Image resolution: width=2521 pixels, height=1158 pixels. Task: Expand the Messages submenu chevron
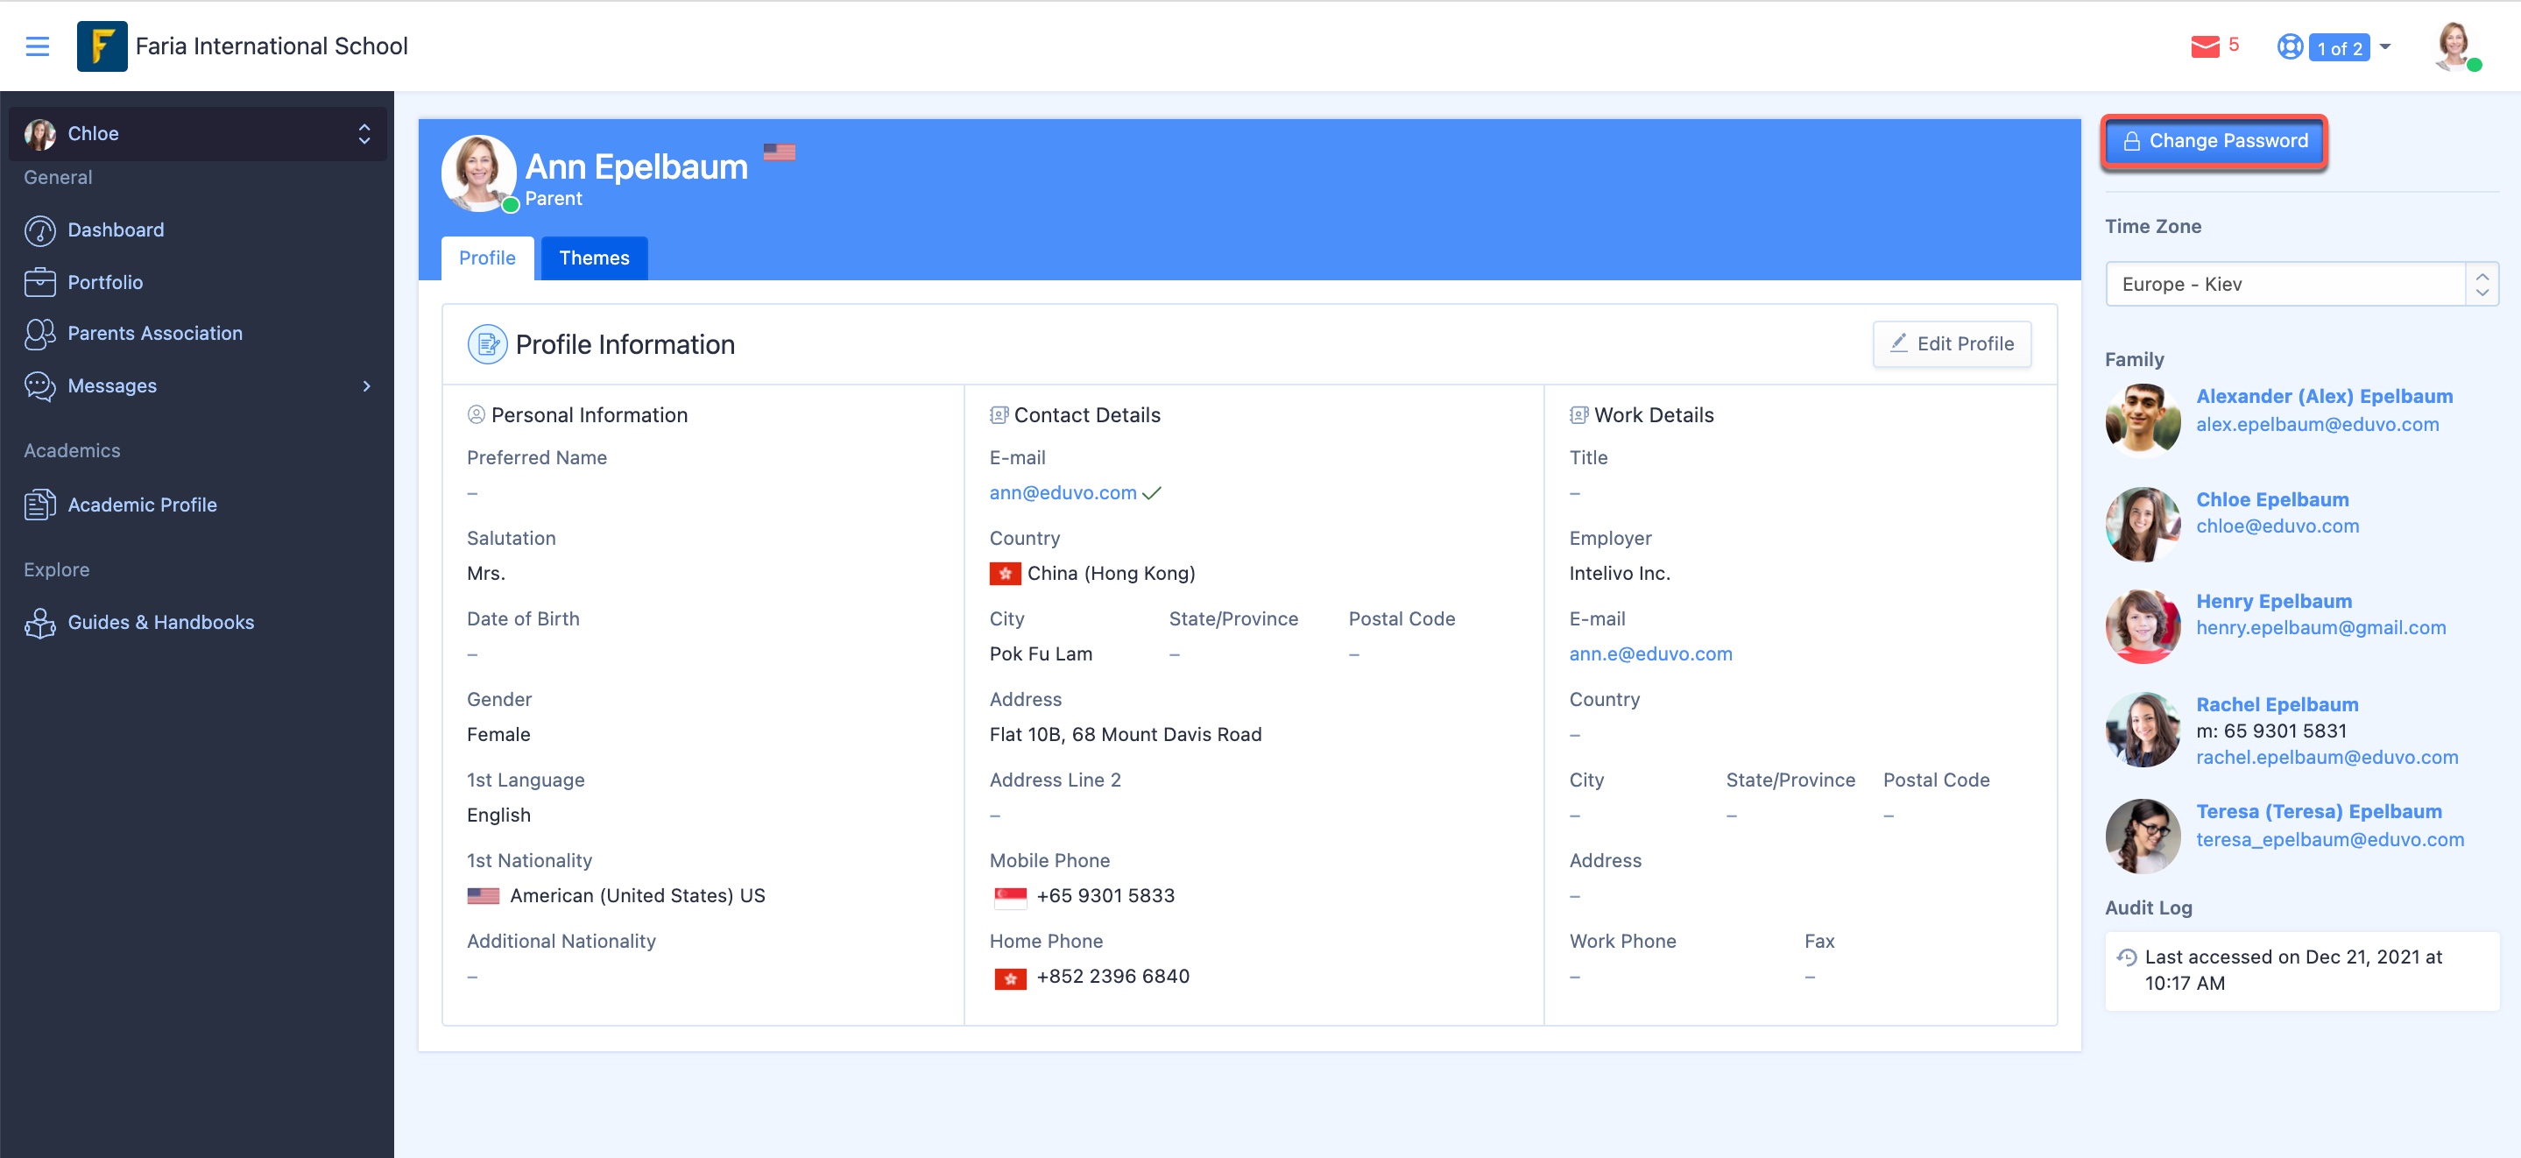coord(367,386)
